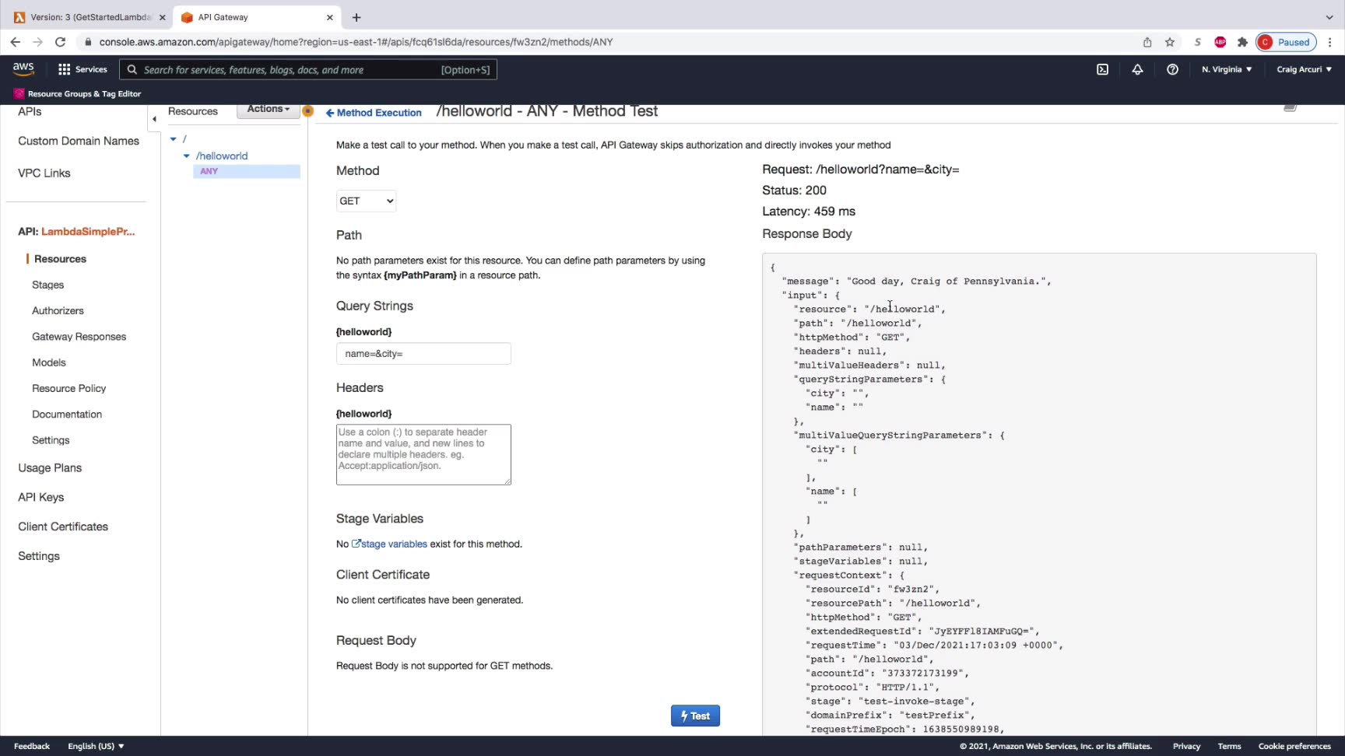
Task: Open Gateway Responses in the sidebar
Action: (79, 337)
